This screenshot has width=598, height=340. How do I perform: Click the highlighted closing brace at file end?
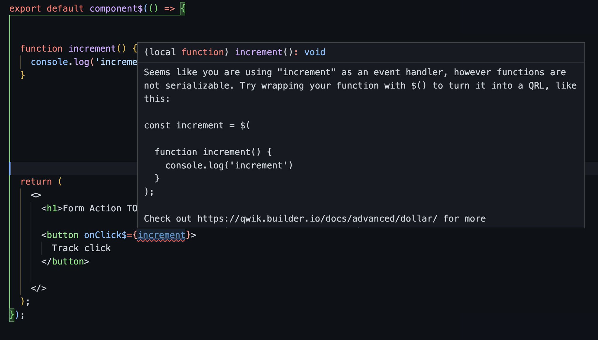[11, 314]
